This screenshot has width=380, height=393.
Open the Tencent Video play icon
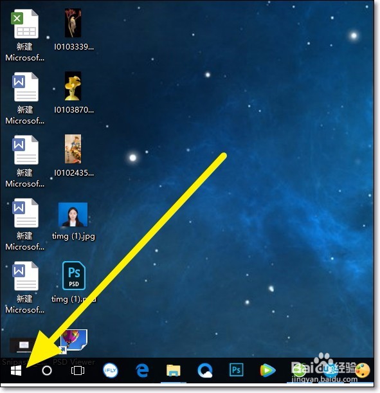click(267, 370)
